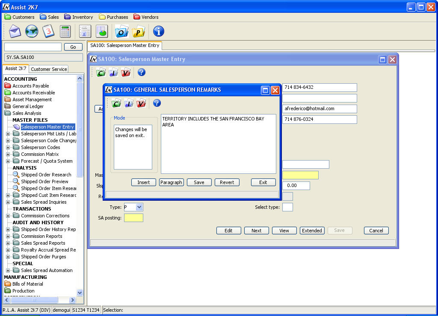This screenshot has width=438, height=316.
Task: Expand Commission Reports tree node
Action: (x=8, y=236)
